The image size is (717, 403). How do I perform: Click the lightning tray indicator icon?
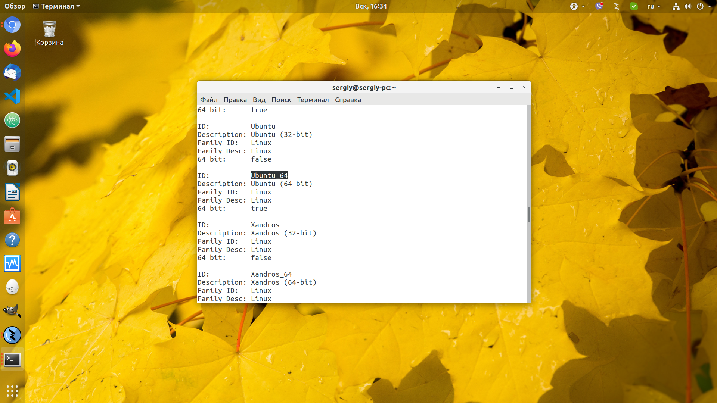tap(617, 6)
